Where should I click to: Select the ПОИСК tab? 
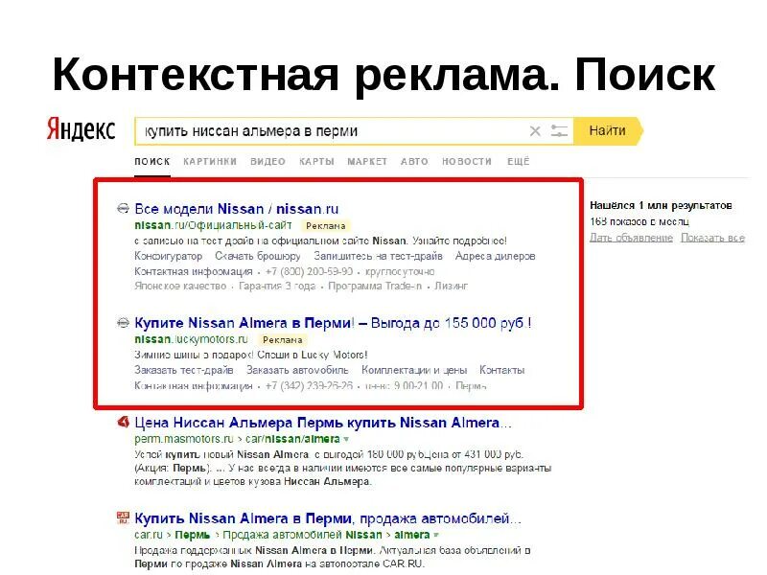click(152, 161)
